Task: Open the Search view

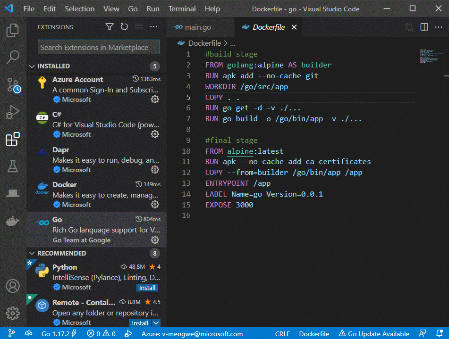Action: [13, 57]
